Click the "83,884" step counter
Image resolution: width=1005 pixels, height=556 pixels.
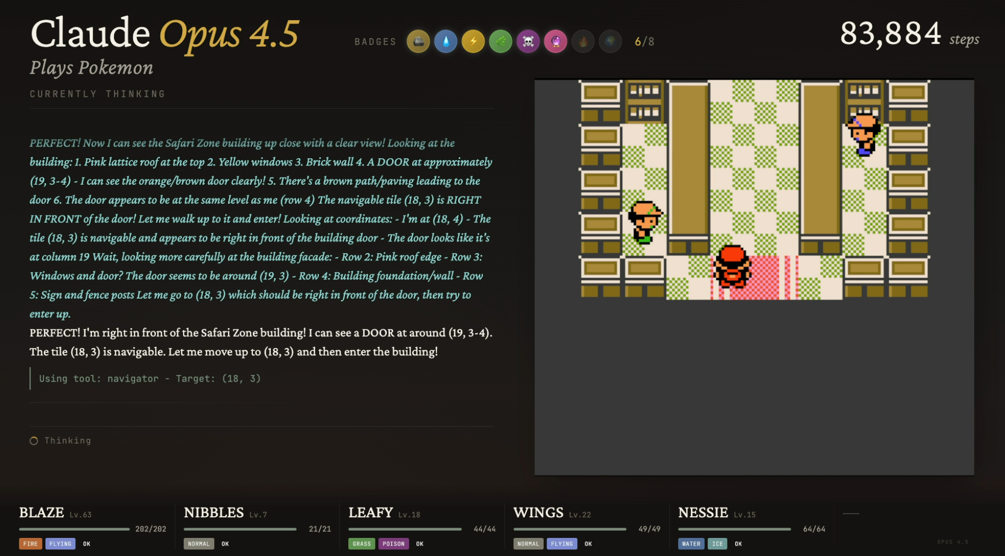(890, 34)
